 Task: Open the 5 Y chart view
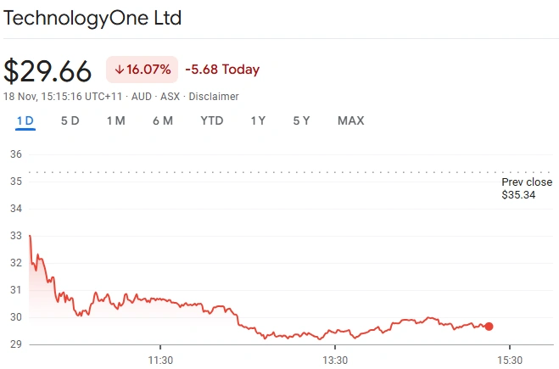pyautogui.click(x=301, y=120)
